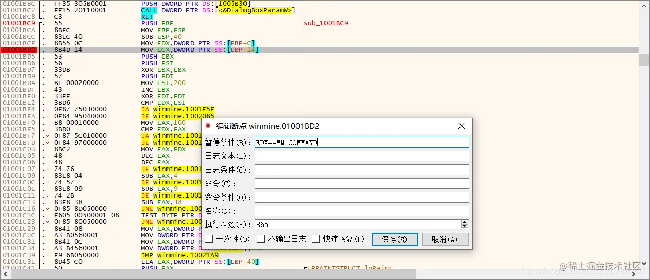Enable the 快速恢复(F) checkbox
Screen dimensions: 650x280
click(x=316, y=239)
